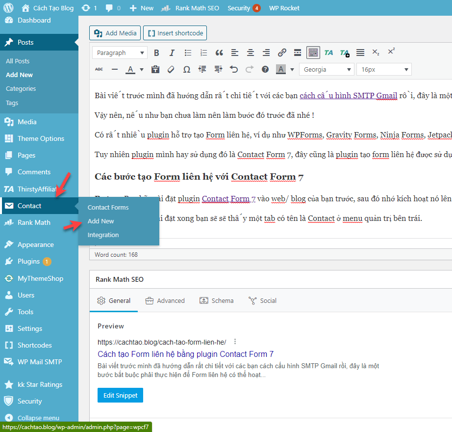The width and height of the screenshot is (452, 432).
Task: Click the snippet preview title link
Action: (x=185, y=354)
